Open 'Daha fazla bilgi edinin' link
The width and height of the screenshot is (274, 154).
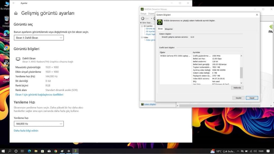[x=26, y=130]
